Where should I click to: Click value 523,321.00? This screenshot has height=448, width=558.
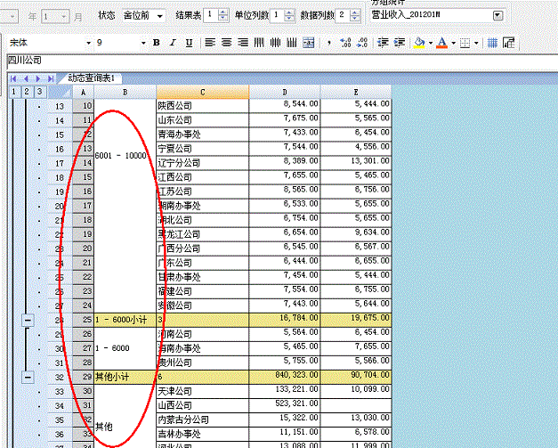coord(285,405)
